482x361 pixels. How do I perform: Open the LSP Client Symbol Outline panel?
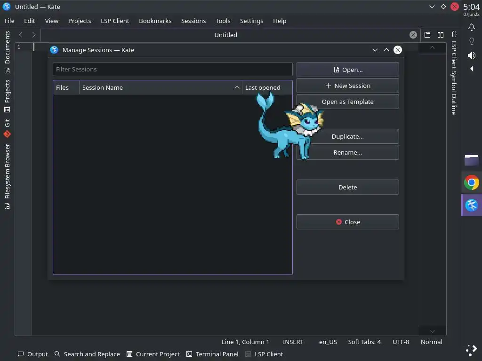[454, 73]
